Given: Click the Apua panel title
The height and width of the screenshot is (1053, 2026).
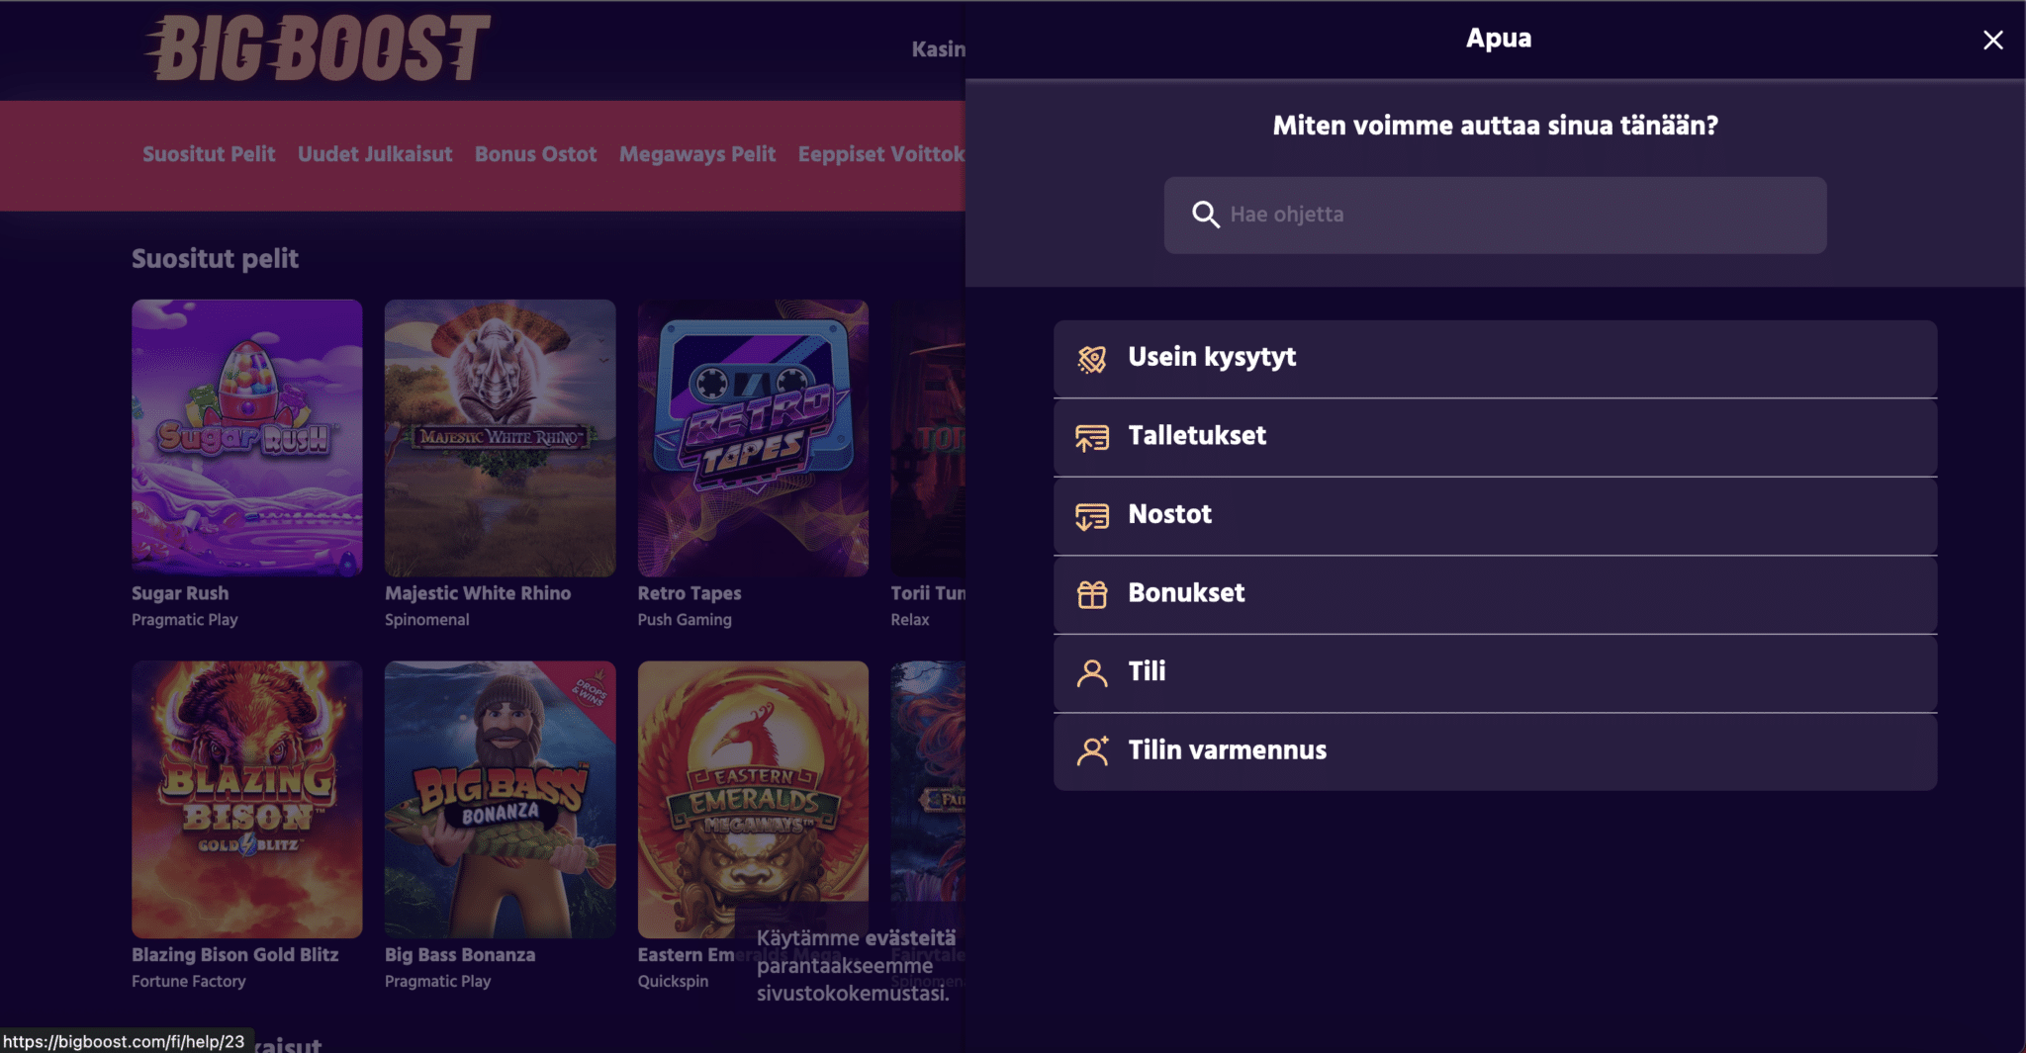Looking at the screenshot, I should click(1499, 39).
